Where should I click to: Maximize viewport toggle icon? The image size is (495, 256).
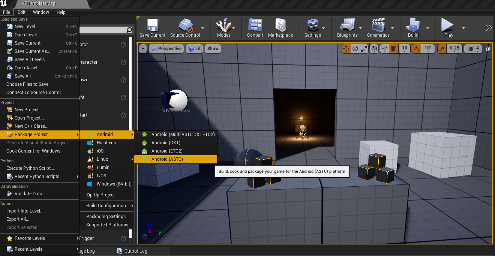tap(488, 49)
